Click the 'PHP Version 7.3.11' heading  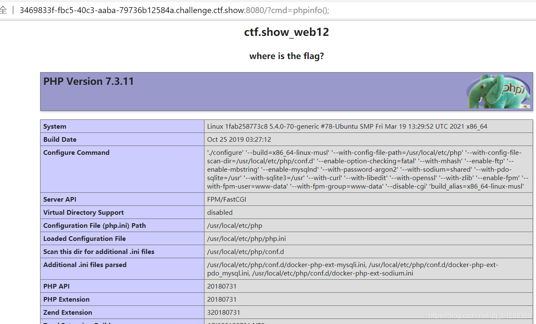tap(89, 81)
